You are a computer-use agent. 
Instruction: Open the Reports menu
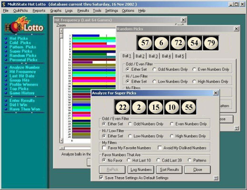39,10
